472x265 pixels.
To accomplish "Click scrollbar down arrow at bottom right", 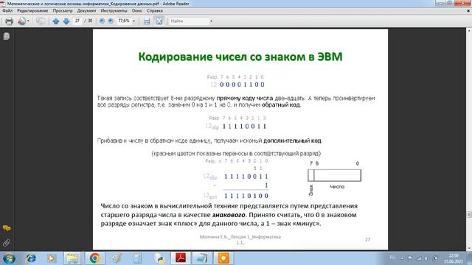I will tap(469, 249).
